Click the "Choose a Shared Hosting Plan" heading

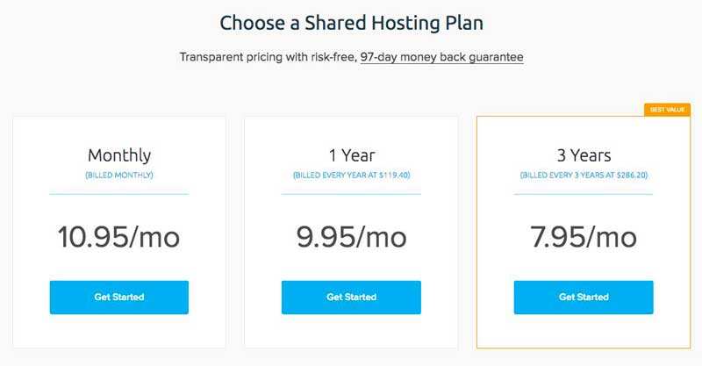point(351,23)
